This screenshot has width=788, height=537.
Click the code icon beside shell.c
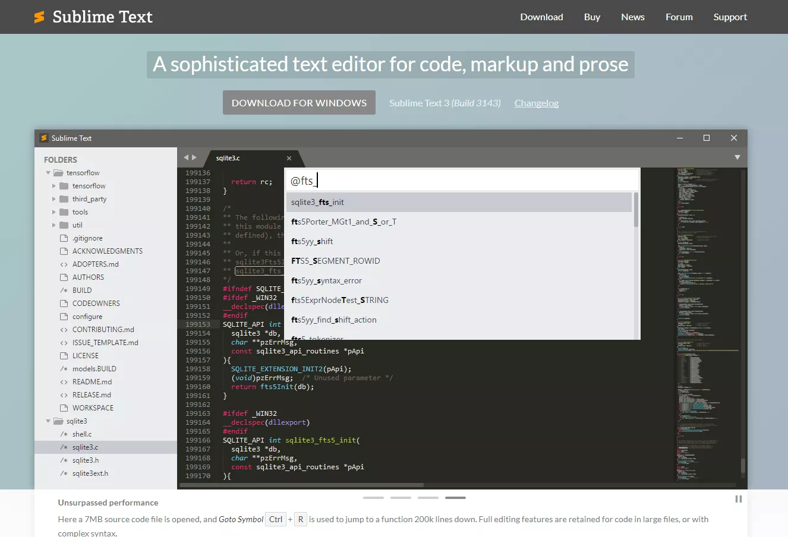[64, 434]
